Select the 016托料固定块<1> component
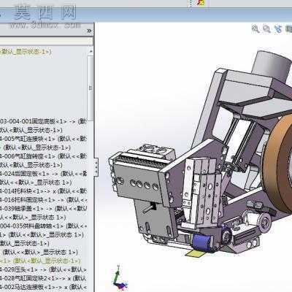The image size is (292, 292). click(x=43, y=200)
